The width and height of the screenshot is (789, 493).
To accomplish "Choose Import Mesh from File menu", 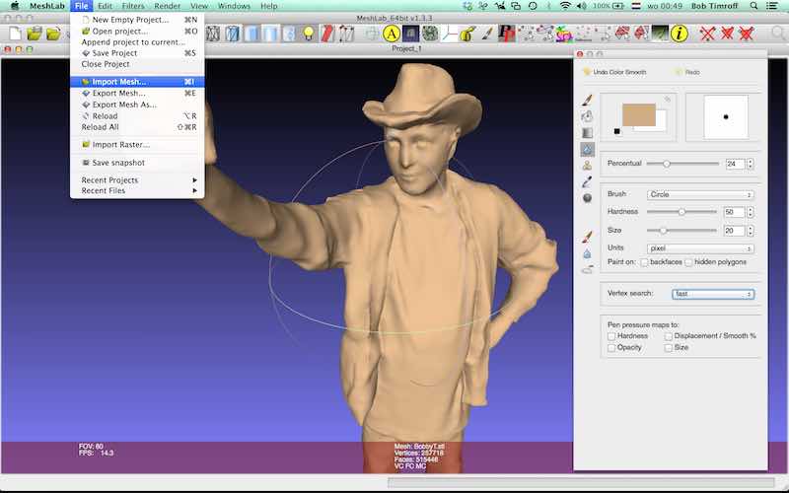I will [118, 82].
